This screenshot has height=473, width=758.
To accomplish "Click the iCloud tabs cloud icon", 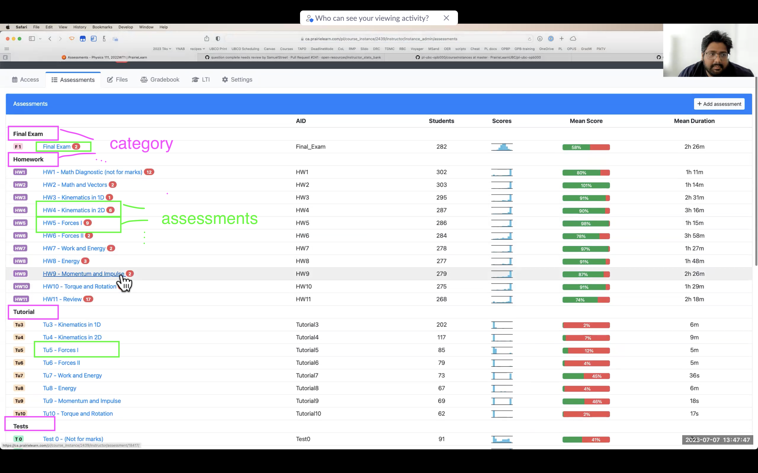I will coord(573,38).
